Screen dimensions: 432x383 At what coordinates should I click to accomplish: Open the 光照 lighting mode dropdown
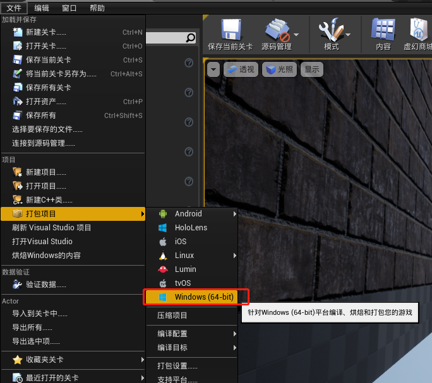point(279,69)
